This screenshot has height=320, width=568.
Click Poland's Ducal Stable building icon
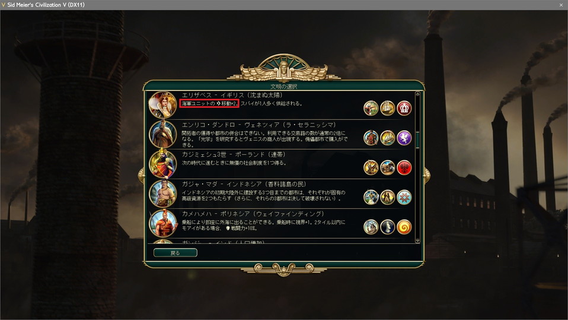point(388,167)
